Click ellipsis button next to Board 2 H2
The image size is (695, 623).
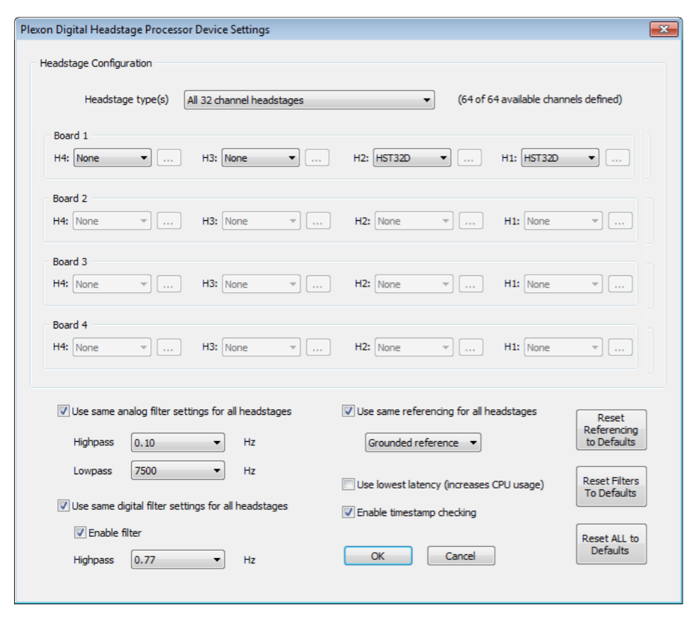coord(470,221)
